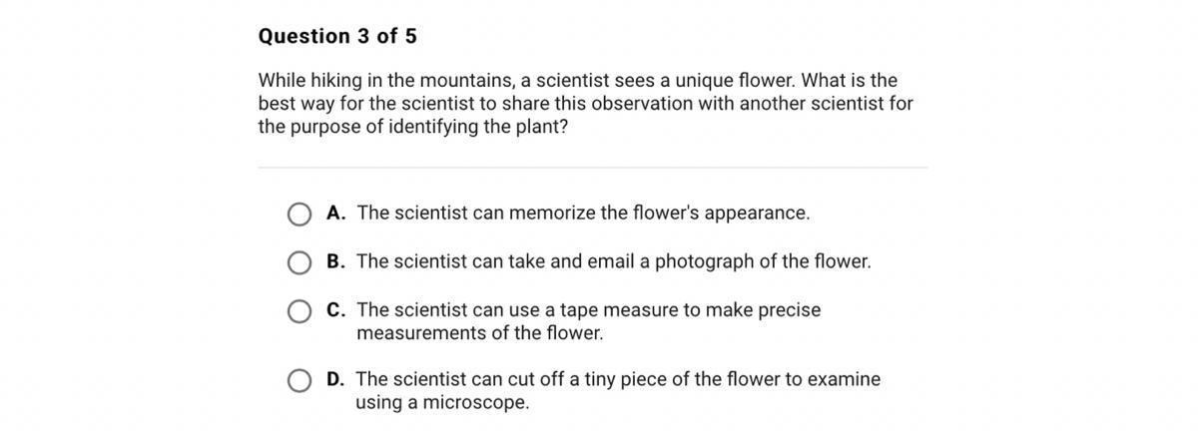Click the bold "B." answer letter
The width and height of the screenshot is (1198, 444).
pos(336,261)
